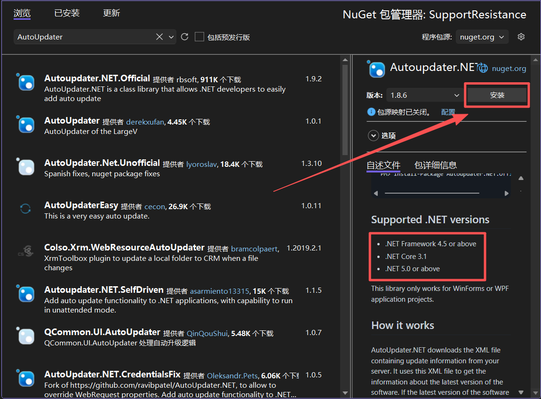The height and width of the screenshot is (399, 541).
Task: Click the package source mapping info icon
Action: pos(371,112)
